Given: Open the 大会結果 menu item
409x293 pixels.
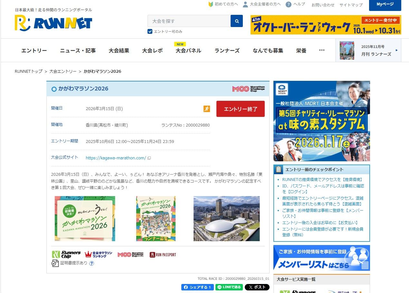Looking at the screenshot, I should click(x=119, y=51).
